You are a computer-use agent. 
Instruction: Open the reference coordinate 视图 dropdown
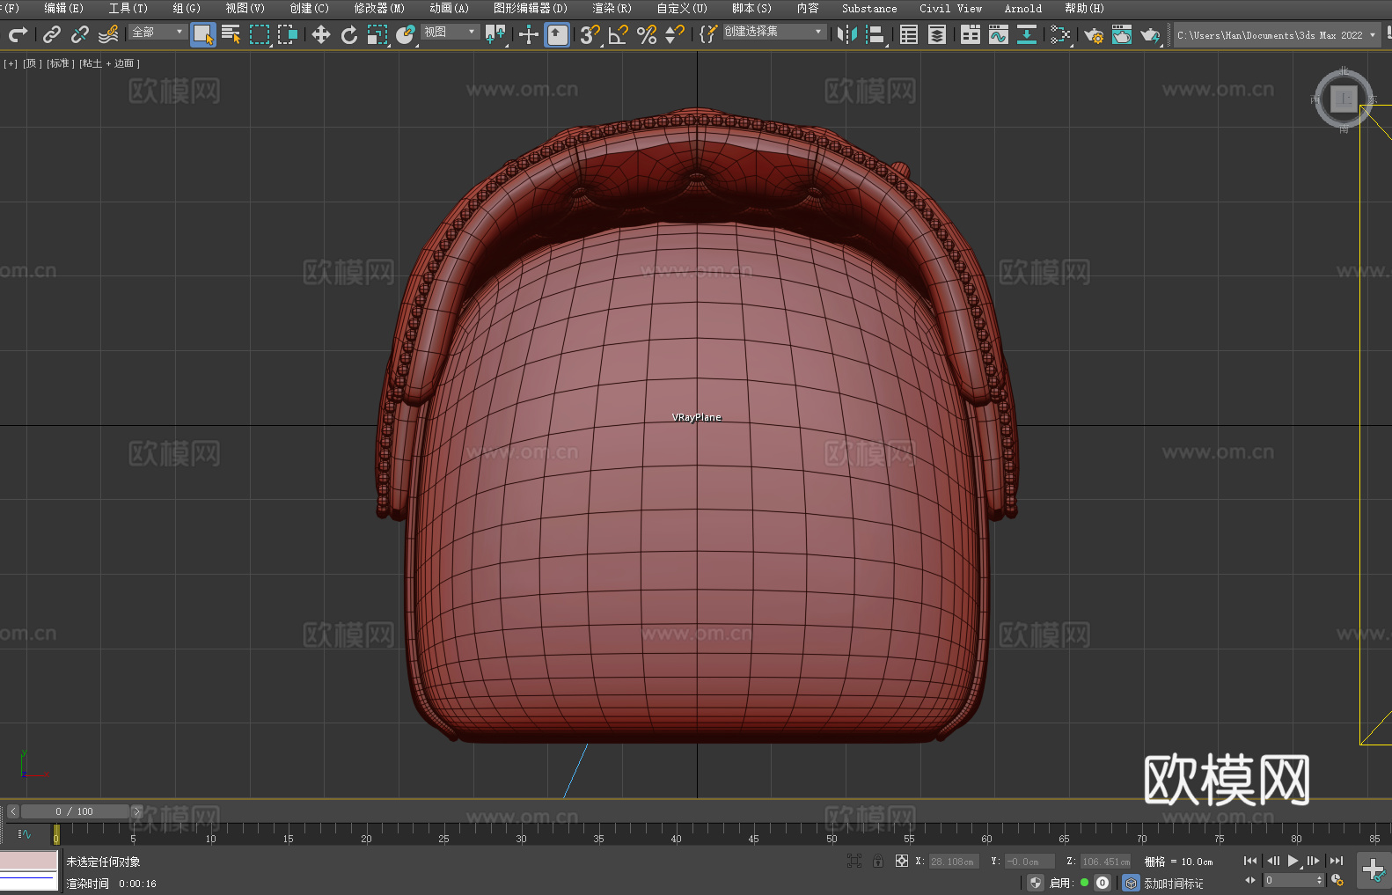coord(450,32)
